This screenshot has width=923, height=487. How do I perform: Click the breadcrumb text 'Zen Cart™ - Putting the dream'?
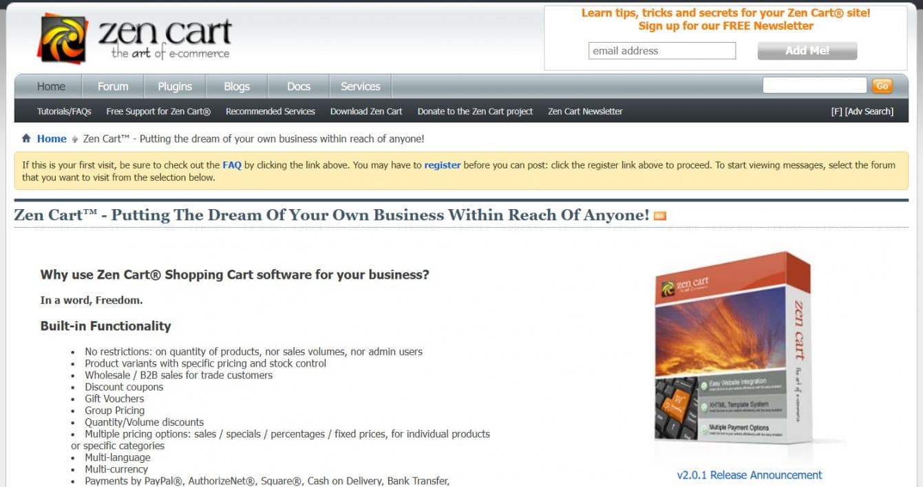coord(254,139)
